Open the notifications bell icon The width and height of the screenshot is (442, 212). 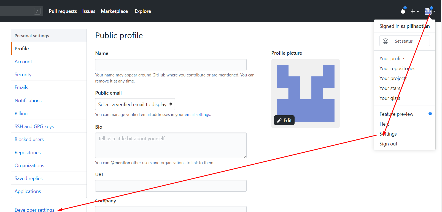point(403,11)
